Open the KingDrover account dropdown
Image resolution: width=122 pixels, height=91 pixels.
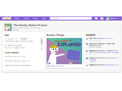115,18
